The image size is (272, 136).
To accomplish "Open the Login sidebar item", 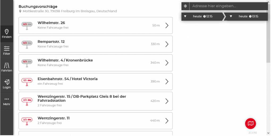I will [7, 84].
